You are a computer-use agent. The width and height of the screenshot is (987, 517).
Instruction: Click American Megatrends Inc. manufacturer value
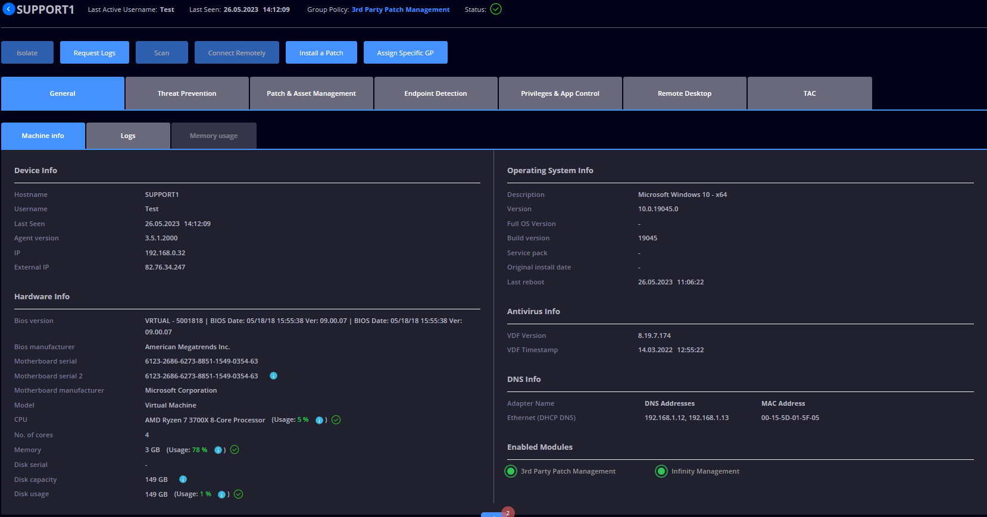188,347
